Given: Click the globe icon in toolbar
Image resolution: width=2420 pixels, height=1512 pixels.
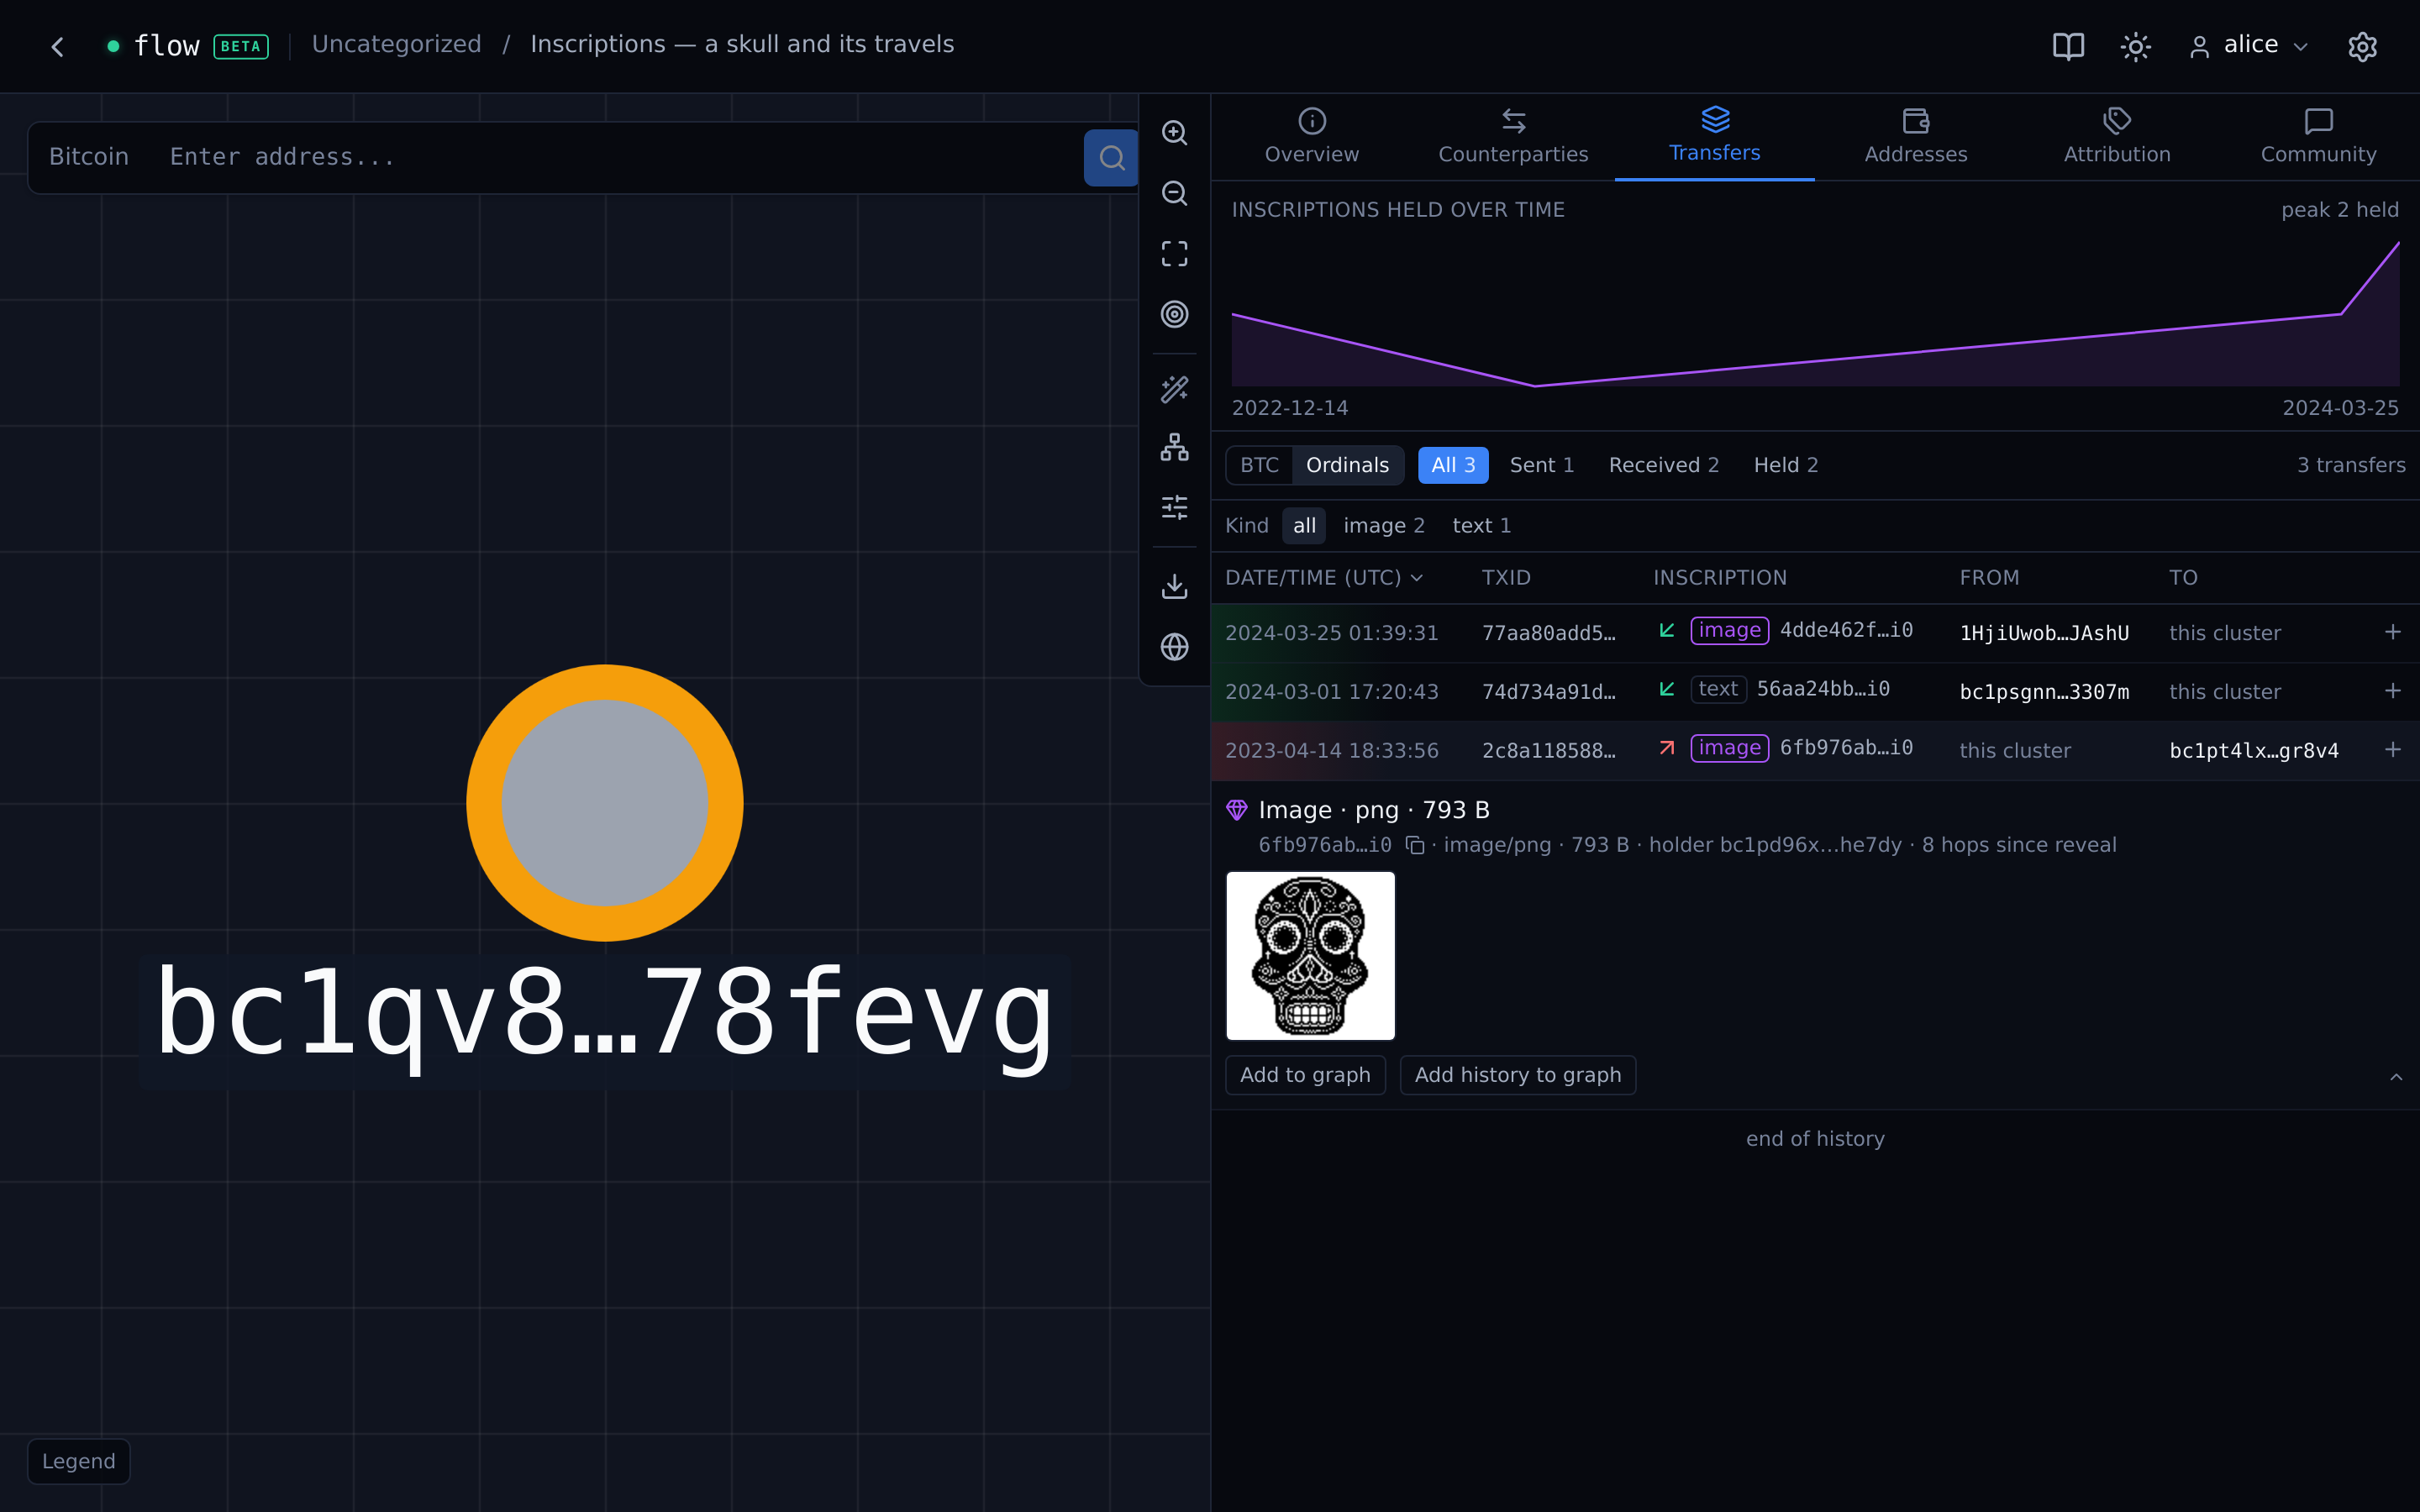Looking at the screenshot, I should point(1174,647).
